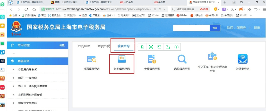Click 退出 to log out

click(257, 28)
